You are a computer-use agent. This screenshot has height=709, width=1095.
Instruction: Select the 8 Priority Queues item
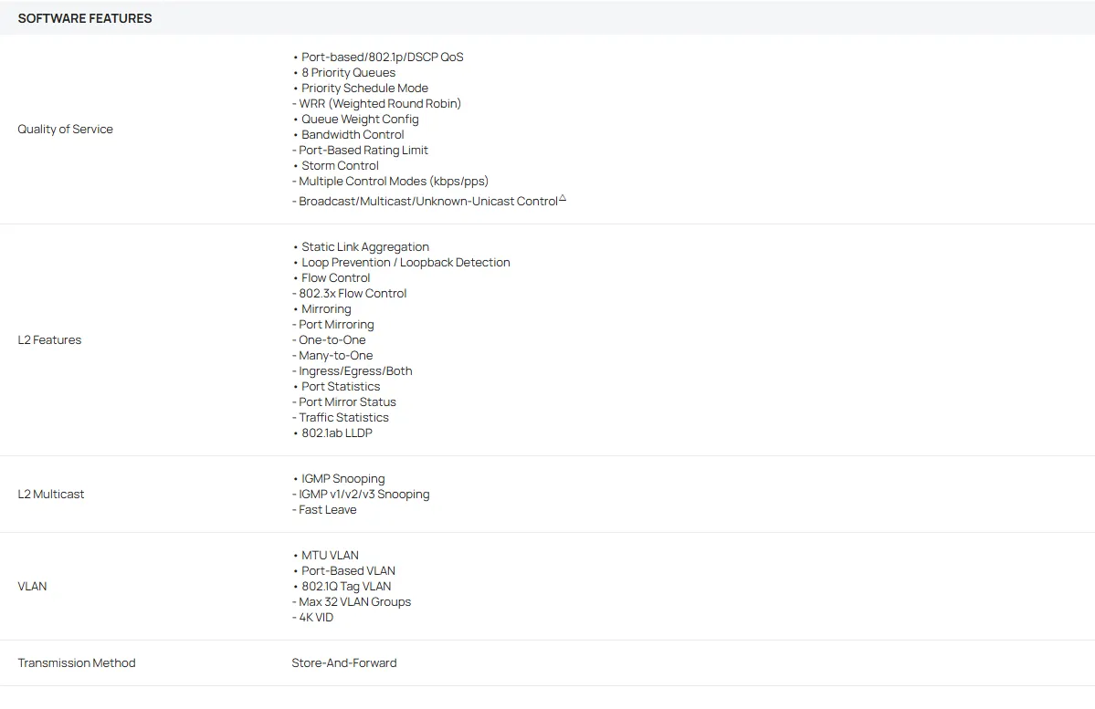coord(348,73)
